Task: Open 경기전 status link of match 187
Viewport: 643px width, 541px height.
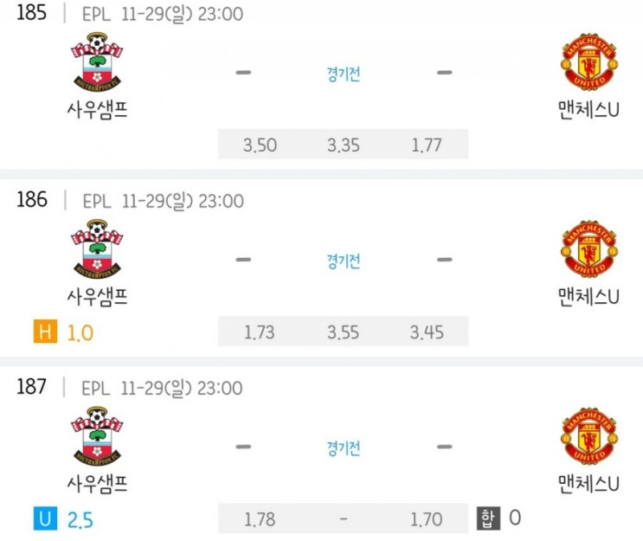Action: (x=344, y=448)
